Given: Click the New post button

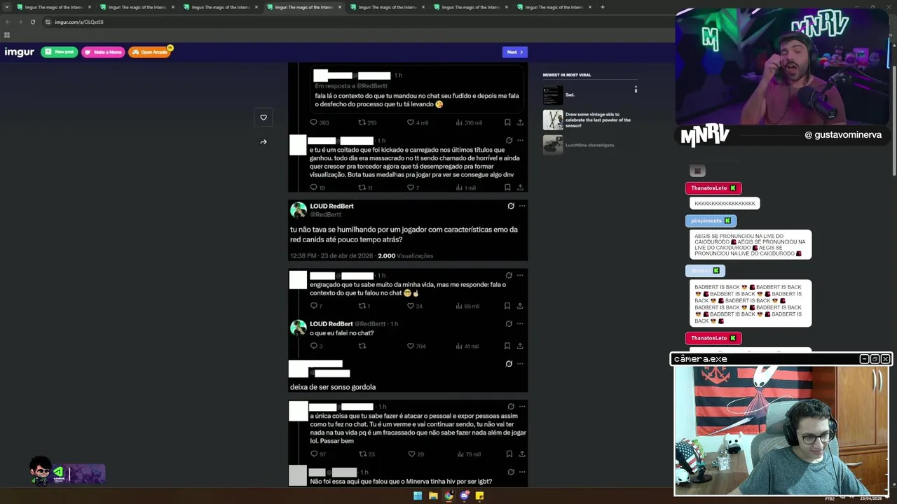Looking at the screenshot, I should click(x=60, y=52).
